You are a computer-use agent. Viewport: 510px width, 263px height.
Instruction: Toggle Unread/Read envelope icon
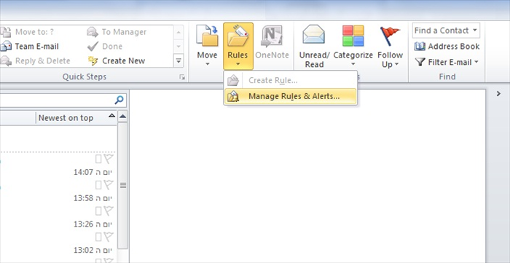(x=313, y=34)
